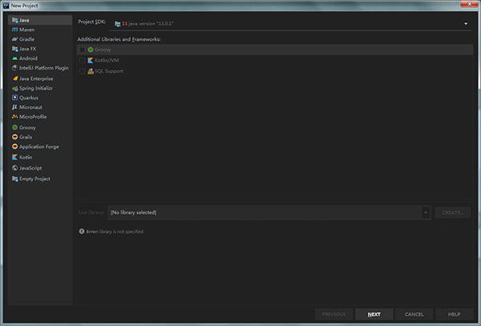Open the Project SDK dropdown arrow

tap(466, 23)
